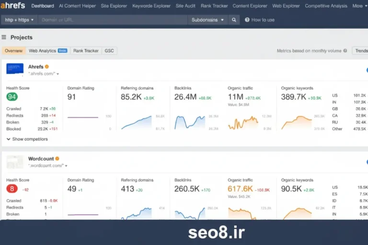The height and width of the screenshot is (245, 368).
Task: Click the search magnifier button
Action: (x=234, y=20)
